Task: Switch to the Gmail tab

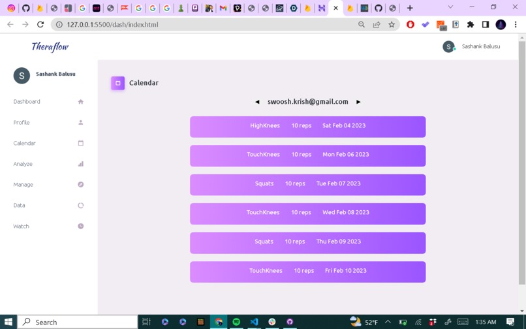Action: pos(223,8)
